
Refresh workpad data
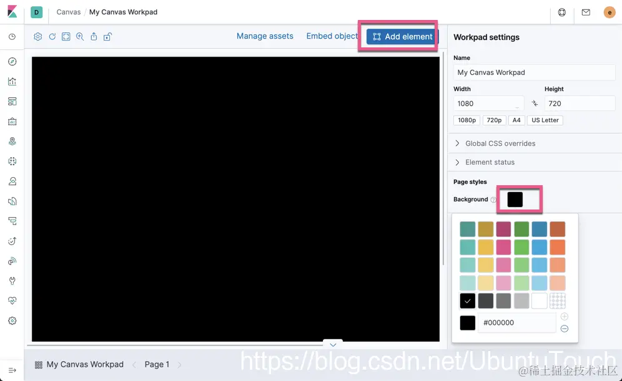52,36
